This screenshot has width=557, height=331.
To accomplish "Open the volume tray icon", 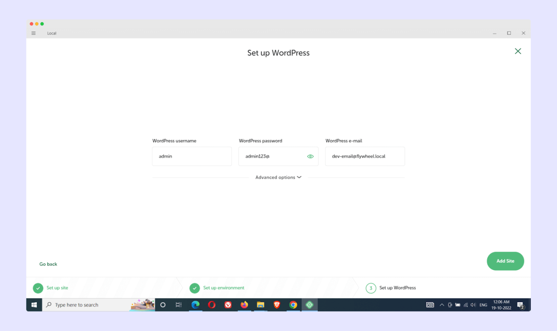I will (x=473, y=305).
